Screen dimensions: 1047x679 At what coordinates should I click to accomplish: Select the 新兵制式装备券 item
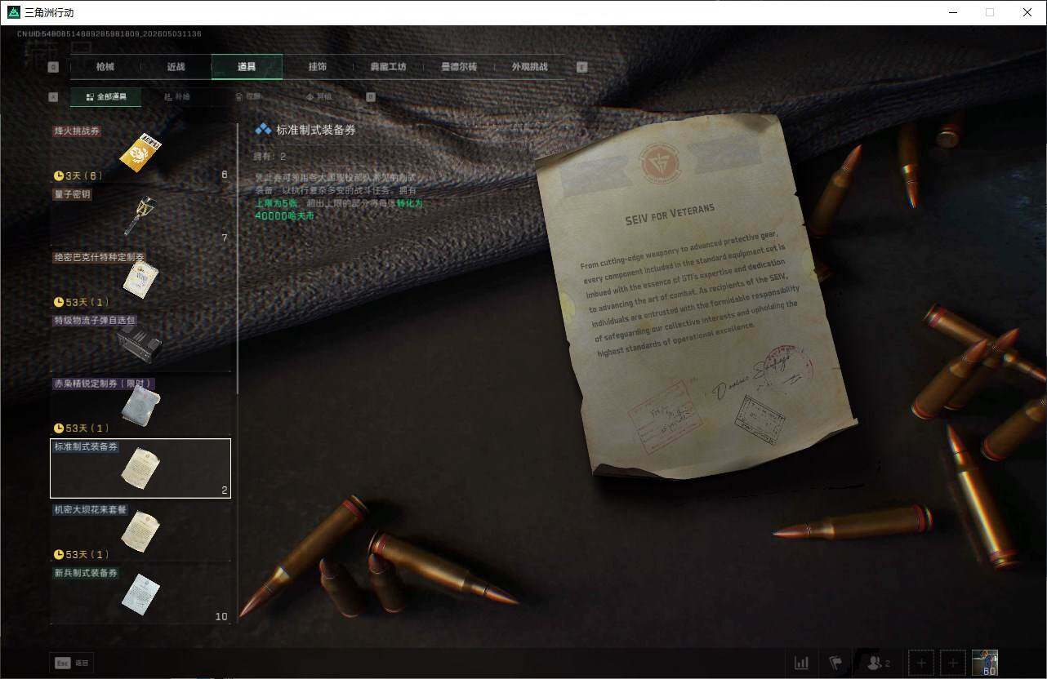[140, 595]
